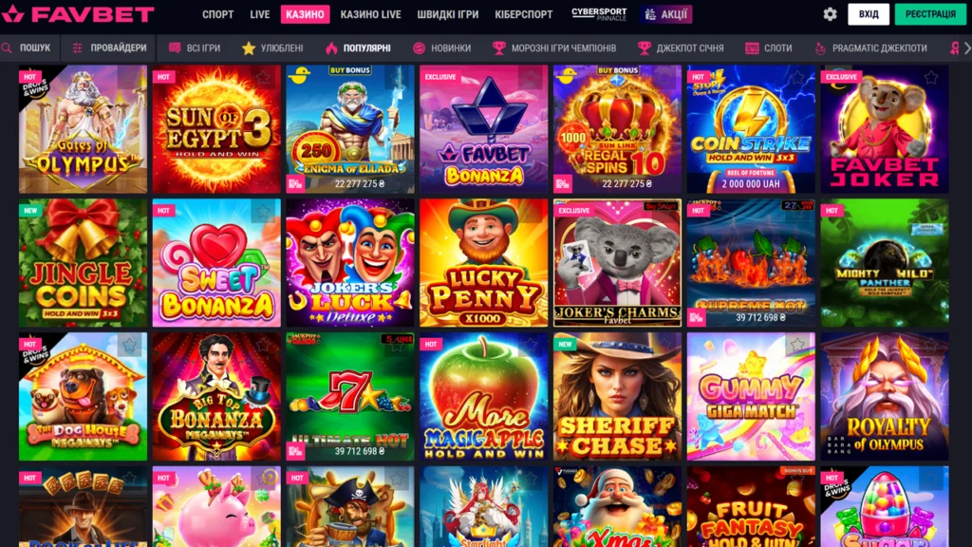Toggle favorite star on Coin Strike game

coord(797,78)
